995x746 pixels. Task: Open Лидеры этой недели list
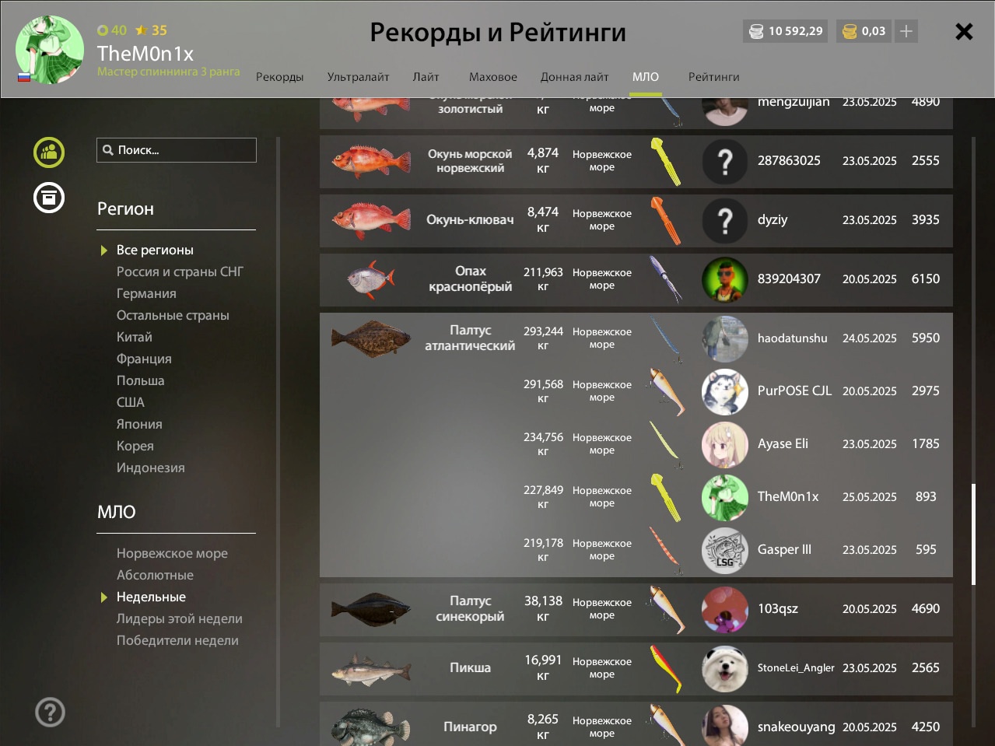click(x=179, y=618)
